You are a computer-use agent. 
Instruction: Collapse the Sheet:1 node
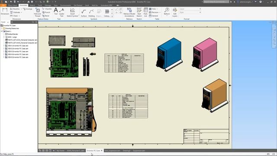[x=2, y=31]
